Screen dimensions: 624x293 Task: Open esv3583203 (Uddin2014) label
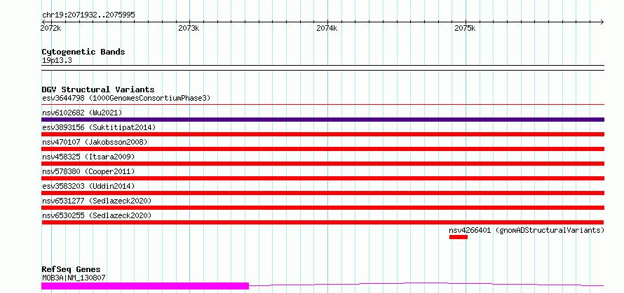point(88,186)
